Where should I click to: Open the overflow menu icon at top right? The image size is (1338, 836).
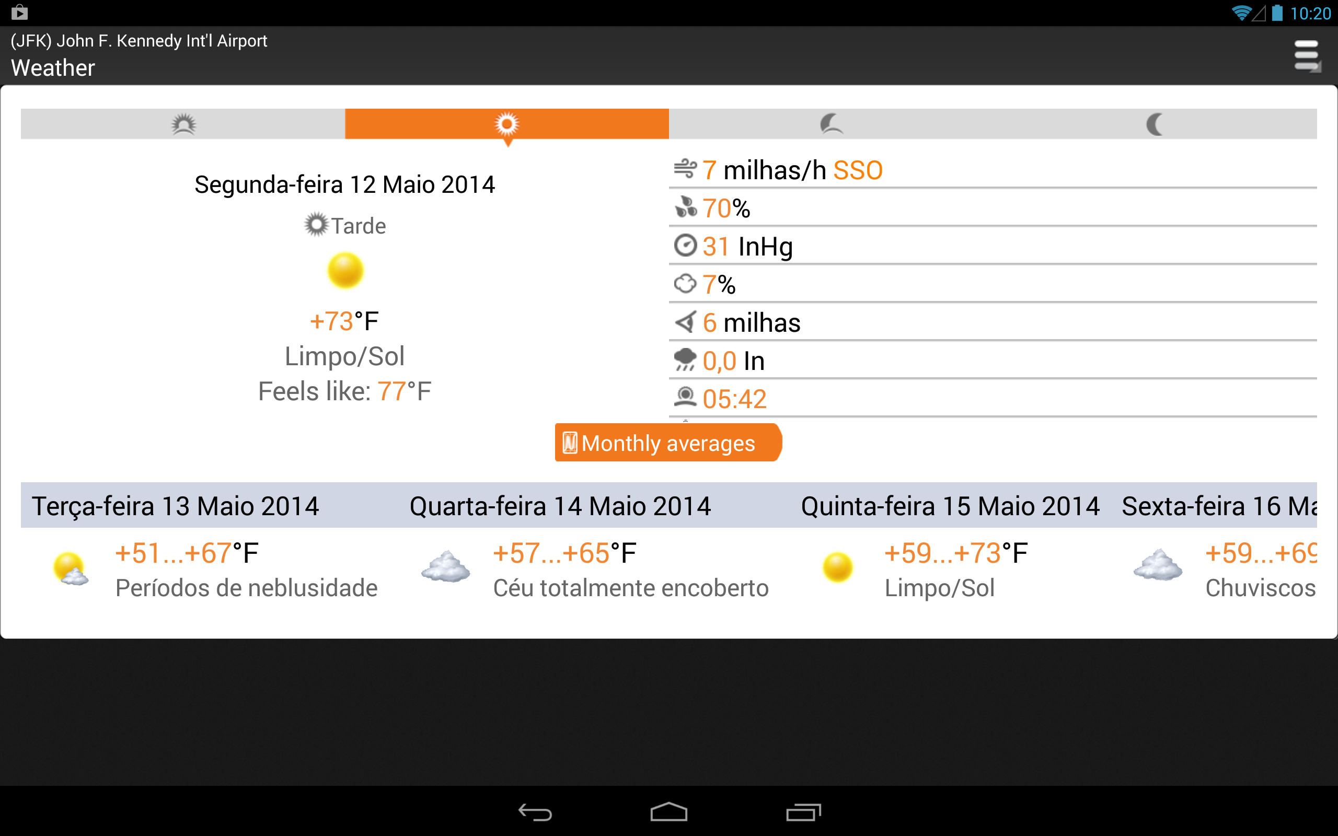(1307, 56)
